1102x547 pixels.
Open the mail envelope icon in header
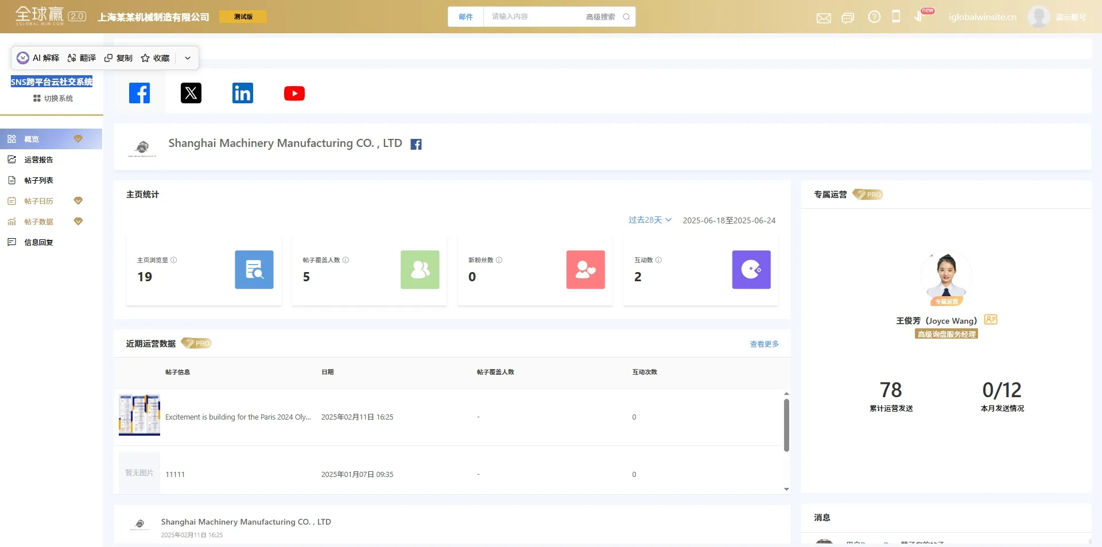(824, 18)
